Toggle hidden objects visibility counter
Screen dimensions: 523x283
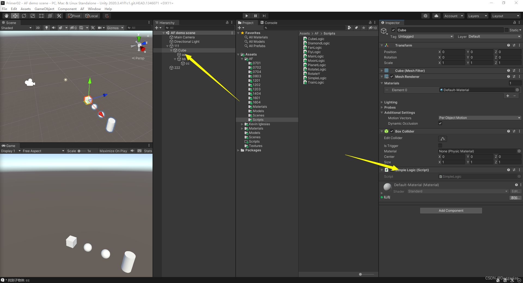pyautogui.click(x=73, y=28)
